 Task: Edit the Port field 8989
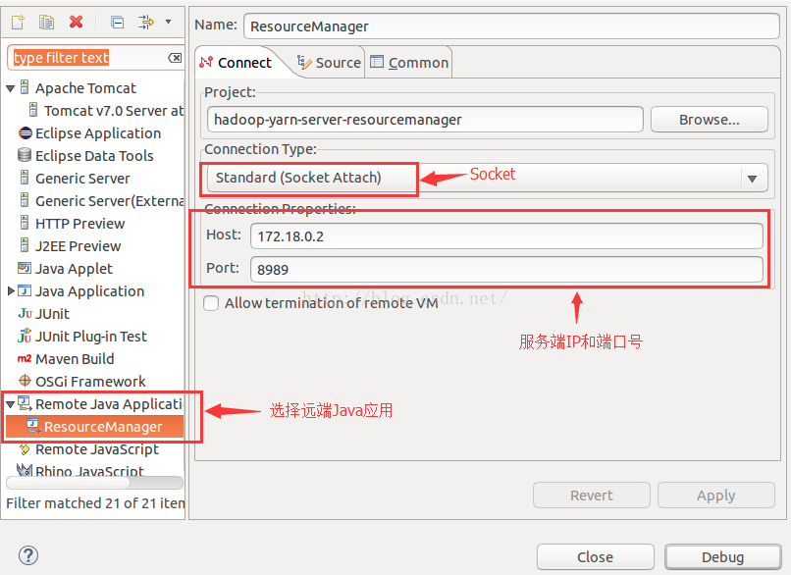tap(506, 269)
